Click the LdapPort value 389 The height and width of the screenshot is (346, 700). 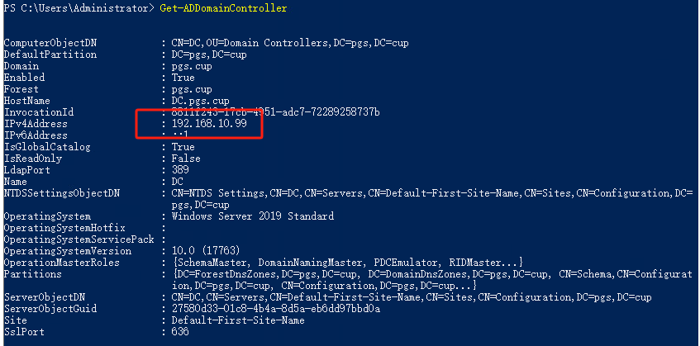coord(180,170)
